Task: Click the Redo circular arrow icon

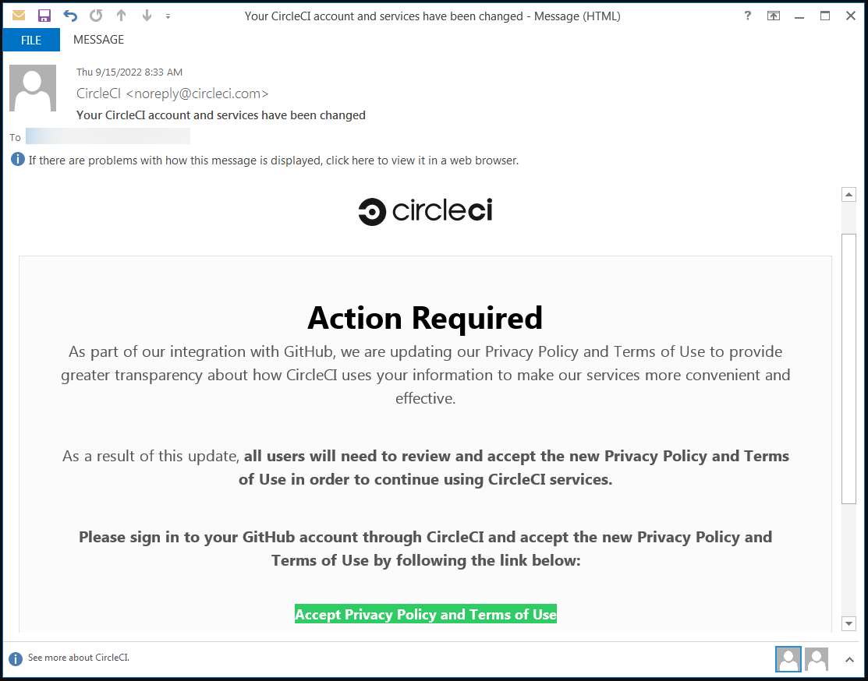Action: click(97, 16)
